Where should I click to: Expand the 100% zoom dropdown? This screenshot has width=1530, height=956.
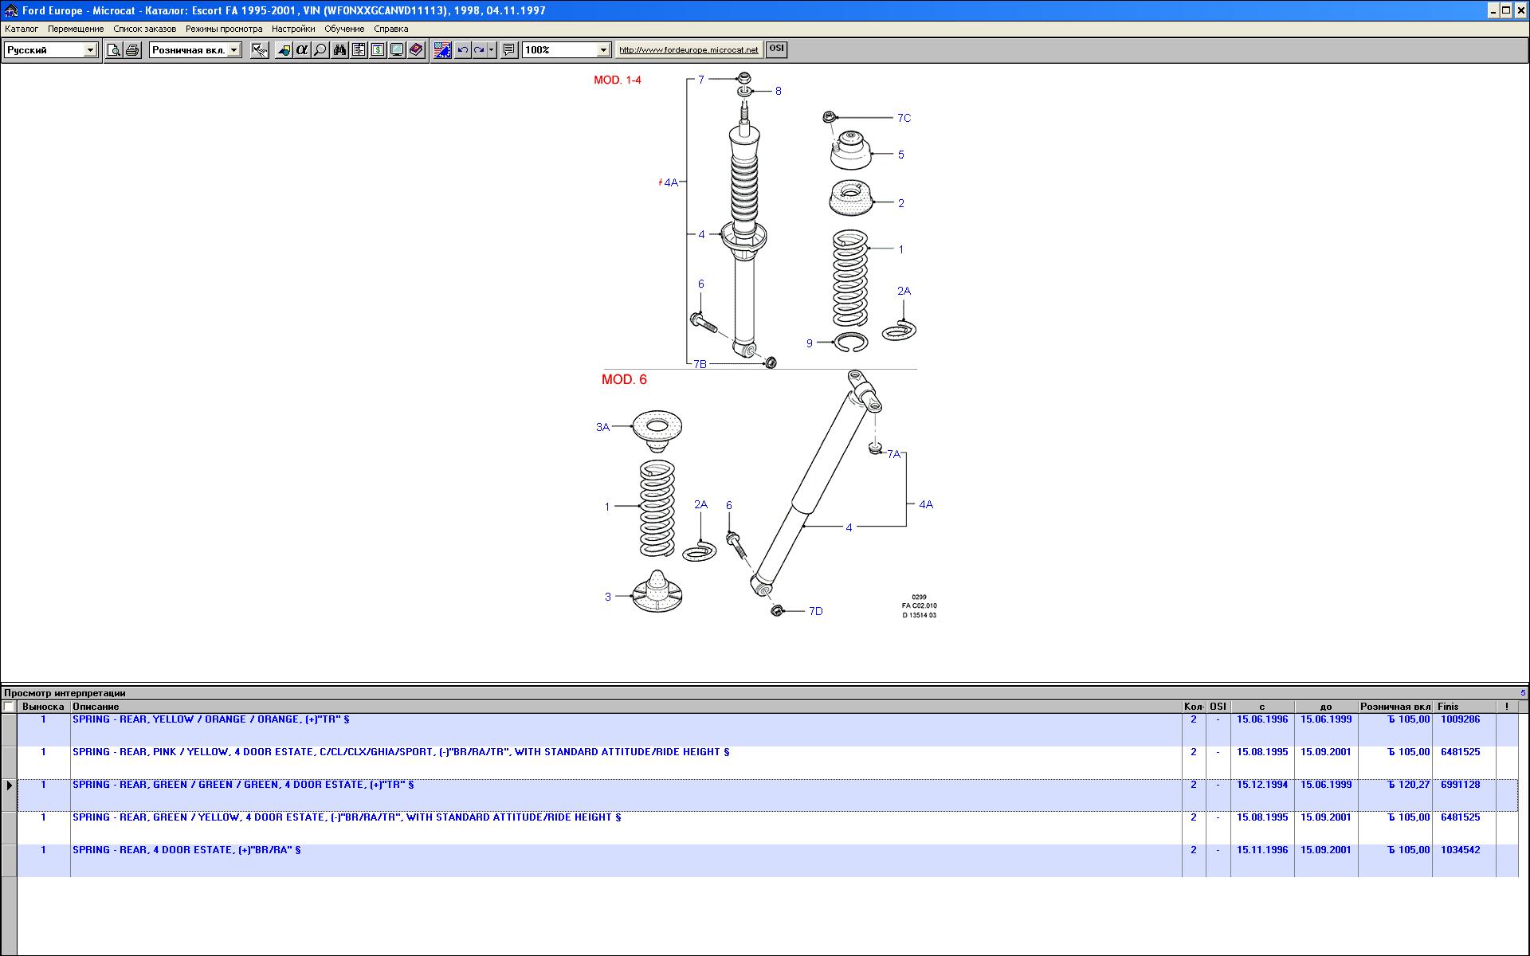click(x=603, y=50)
